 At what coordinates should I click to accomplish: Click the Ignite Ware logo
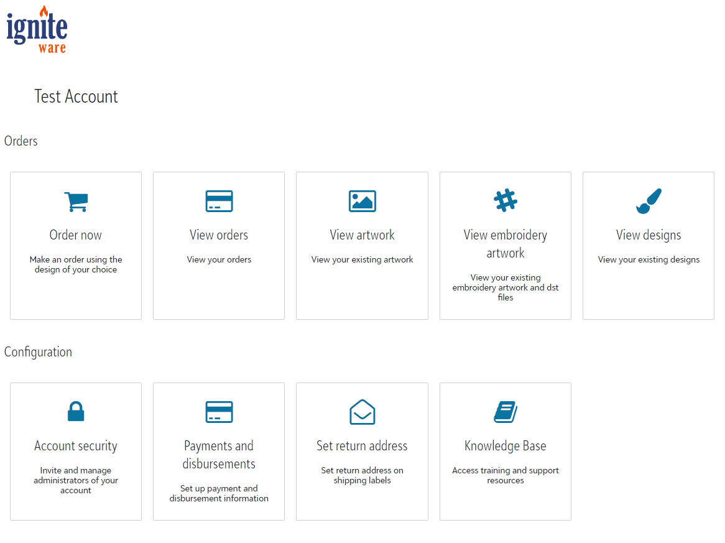(37, 30)
